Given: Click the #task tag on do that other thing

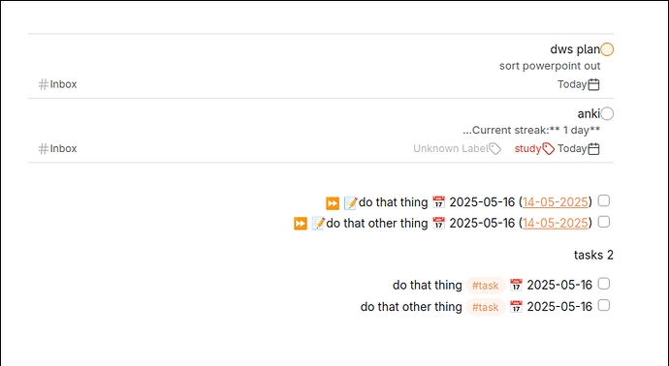Looking at the screenshot, I should pyautogui.click(x=486, y=307).
